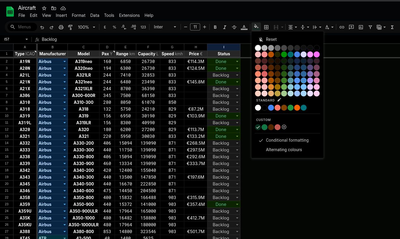Click the Insert link icon
This screenshot has width=400, height=239.
342,27
